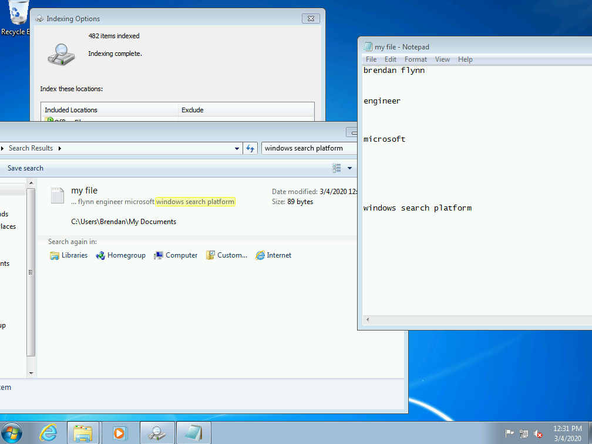Image resolution: width=592 pixels, height=444 pixels.
Task: Select the 'my file' search result
Action: [84, 191]
